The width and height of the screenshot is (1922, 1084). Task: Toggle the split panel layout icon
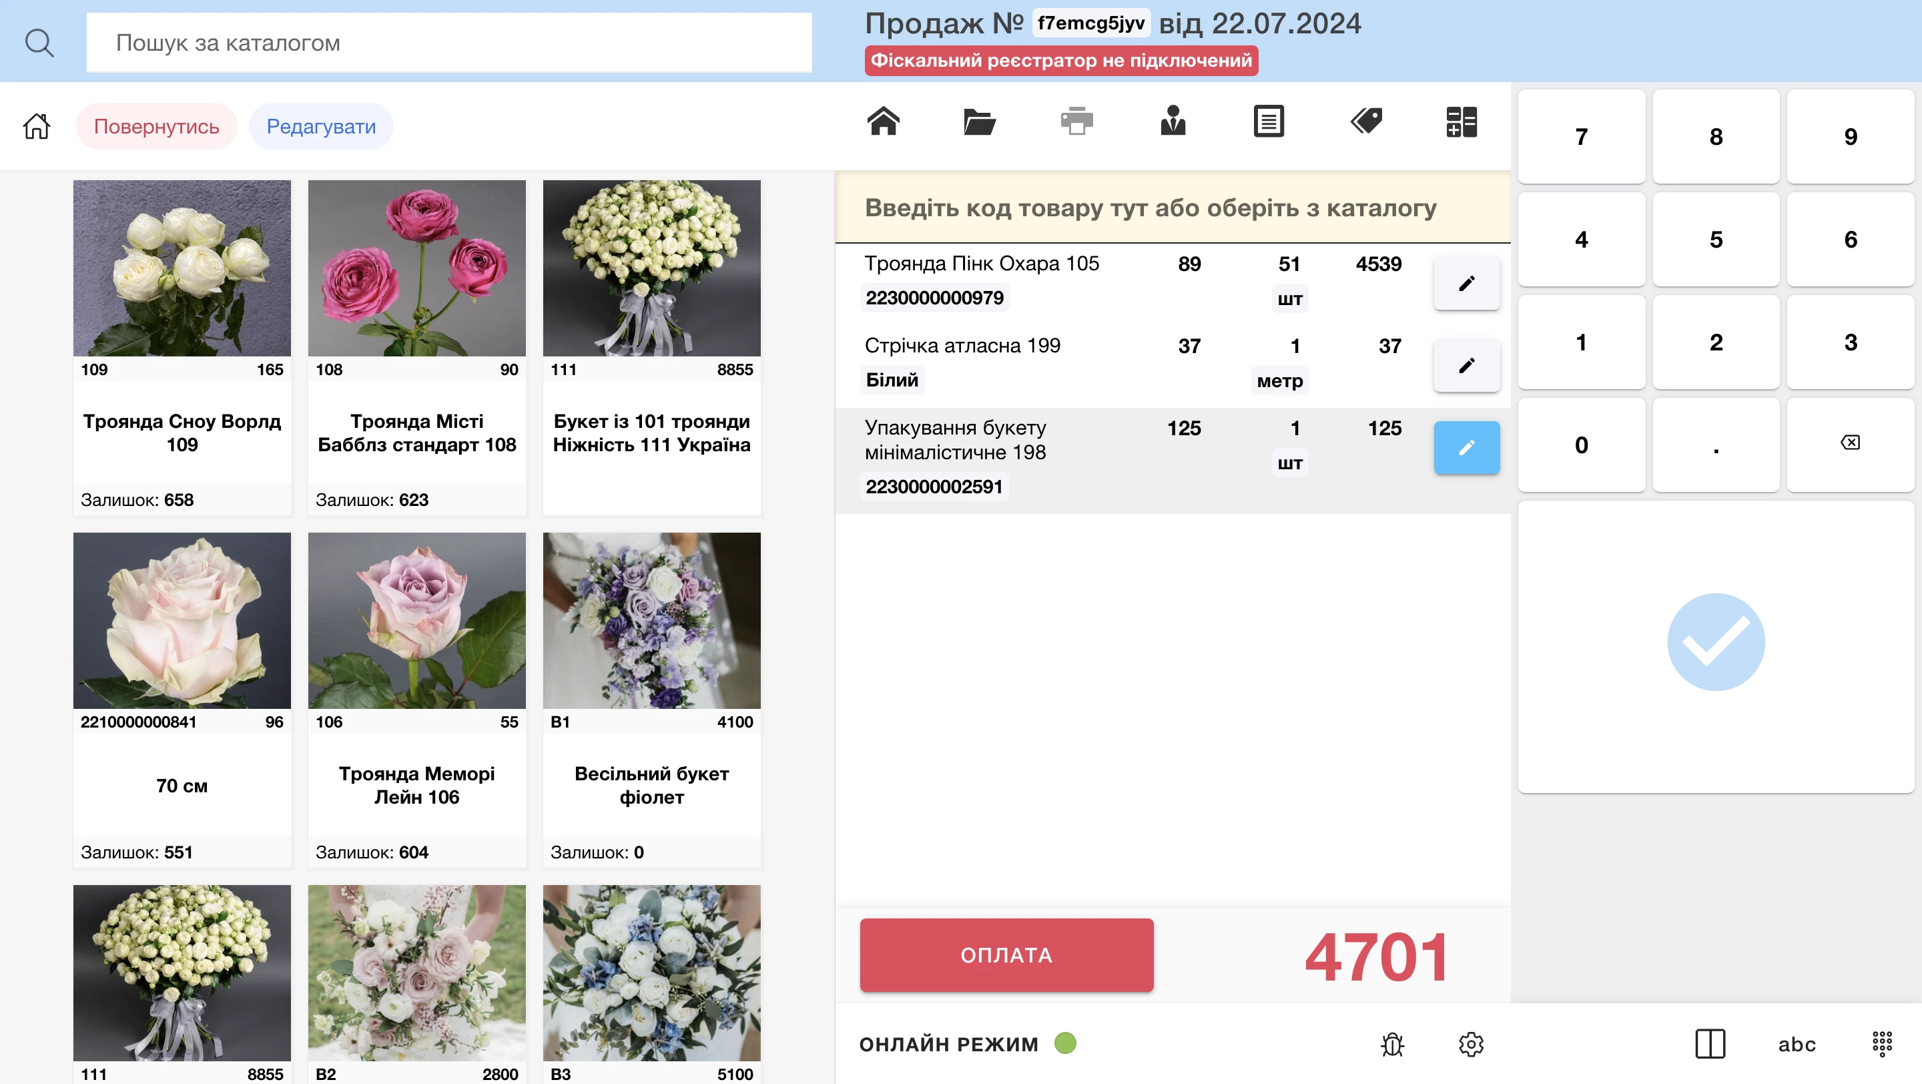tap(1709, 1045)
